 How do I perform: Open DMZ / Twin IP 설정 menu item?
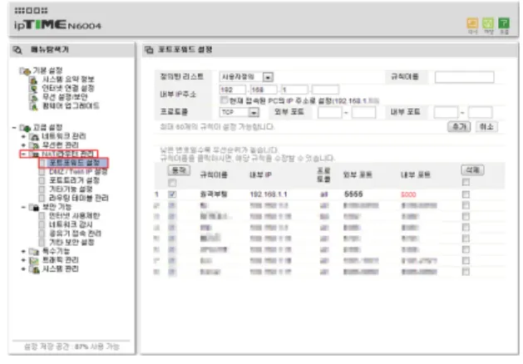pyautogui.click(x=78, y=172)
